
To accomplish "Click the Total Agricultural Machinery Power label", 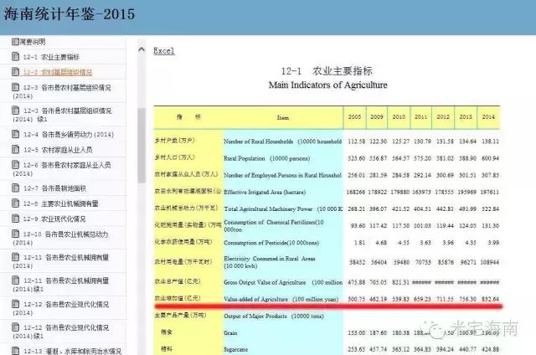I will pyautogui.click(x=283, y=208).
